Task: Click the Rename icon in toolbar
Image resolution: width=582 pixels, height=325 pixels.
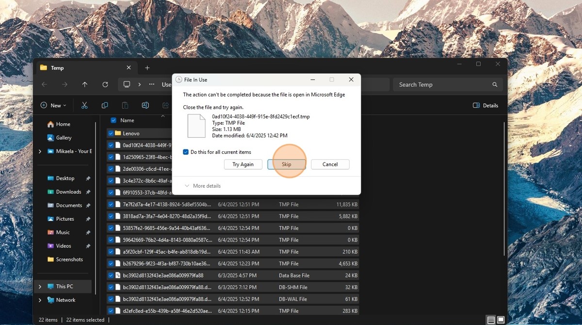Action: click(x=145, y=105)
